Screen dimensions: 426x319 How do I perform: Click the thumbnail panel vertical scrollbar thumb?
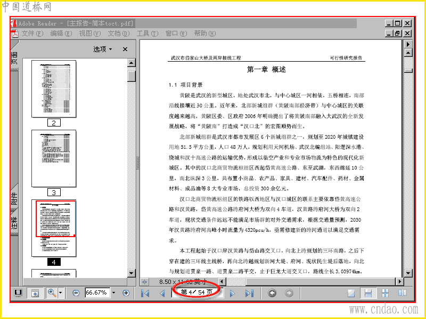(x=132, y=75)
